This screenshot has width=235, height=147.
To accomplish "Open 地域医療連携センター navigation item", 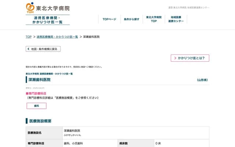I will pos(176,19).
